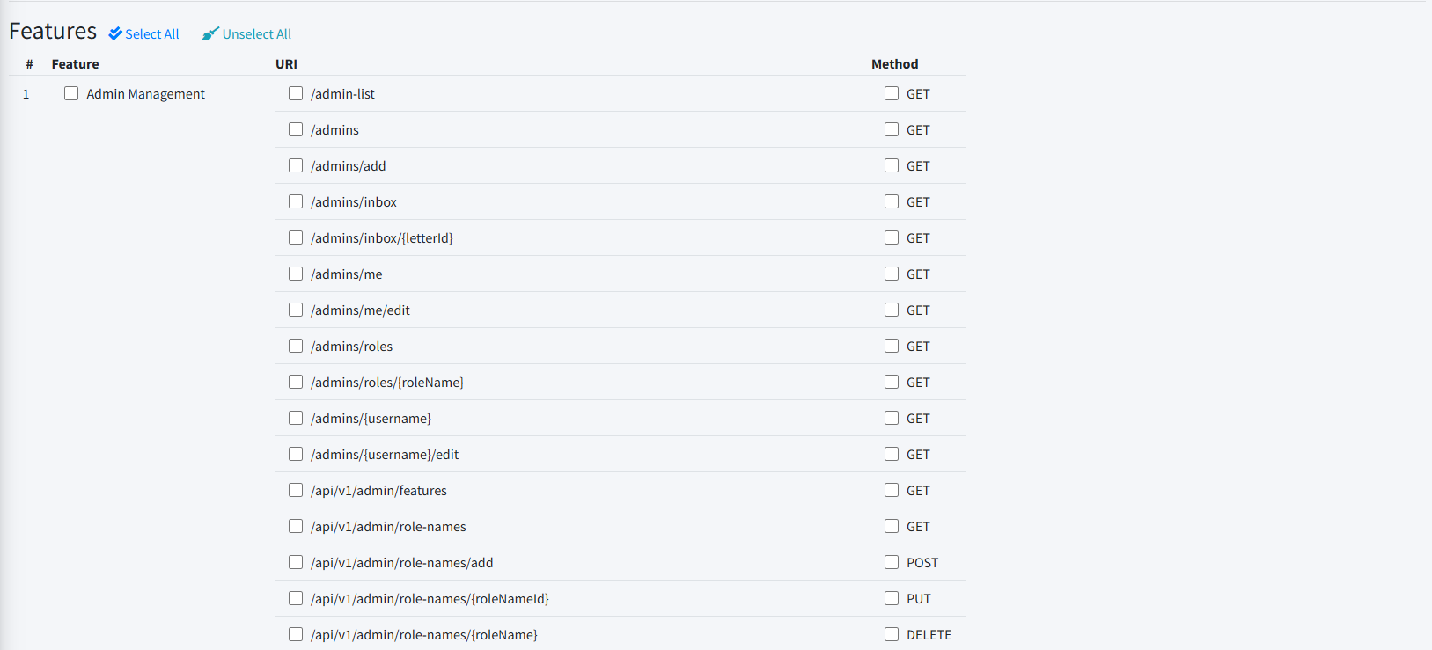Check the /api/v1/admin/role-names URI checkbox
The width and height of the screenshot is (1432, 650).
[296, 526]
